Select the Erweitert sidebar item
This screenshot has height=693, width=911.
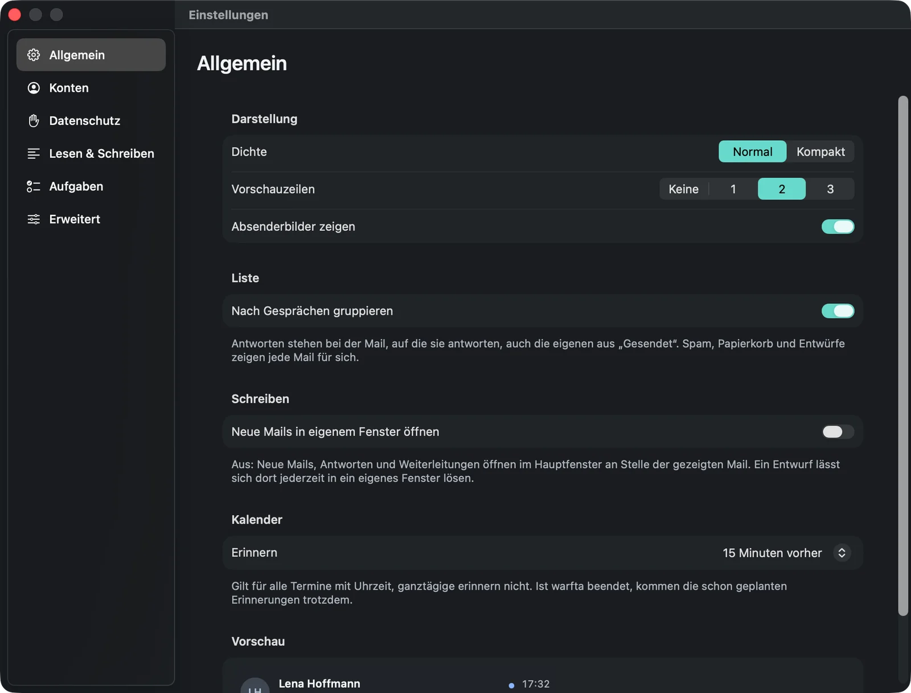[91, 219]
